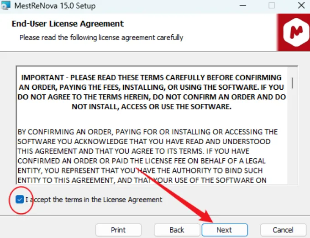Image resolution: width=310 pixels, height=238 pixels.
Task: Click the Next button
Action: click(x=225, y=230)
